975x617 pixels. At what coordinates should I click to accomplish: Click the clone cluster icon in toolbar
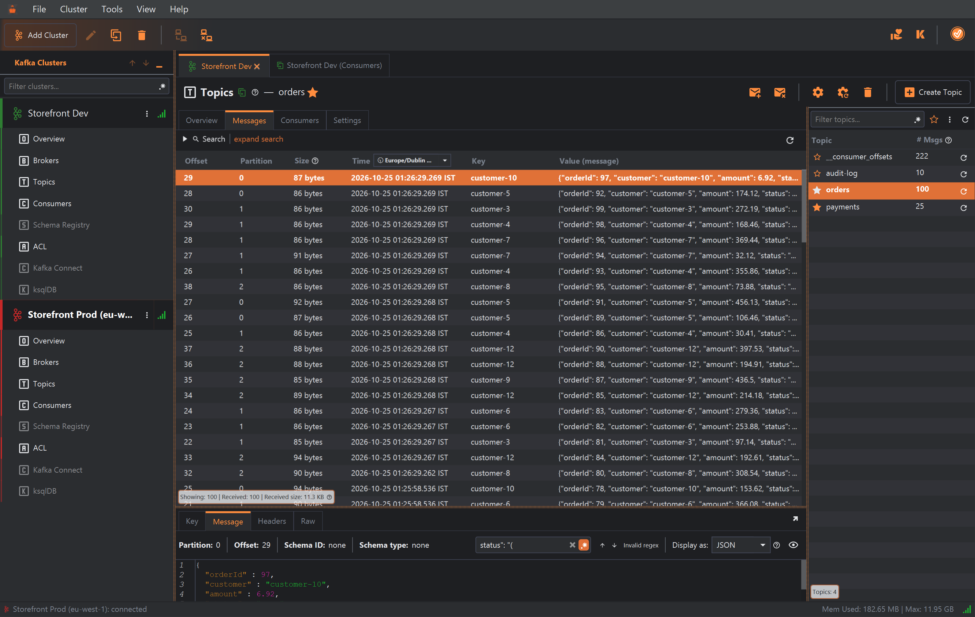[x=116, y=35]
